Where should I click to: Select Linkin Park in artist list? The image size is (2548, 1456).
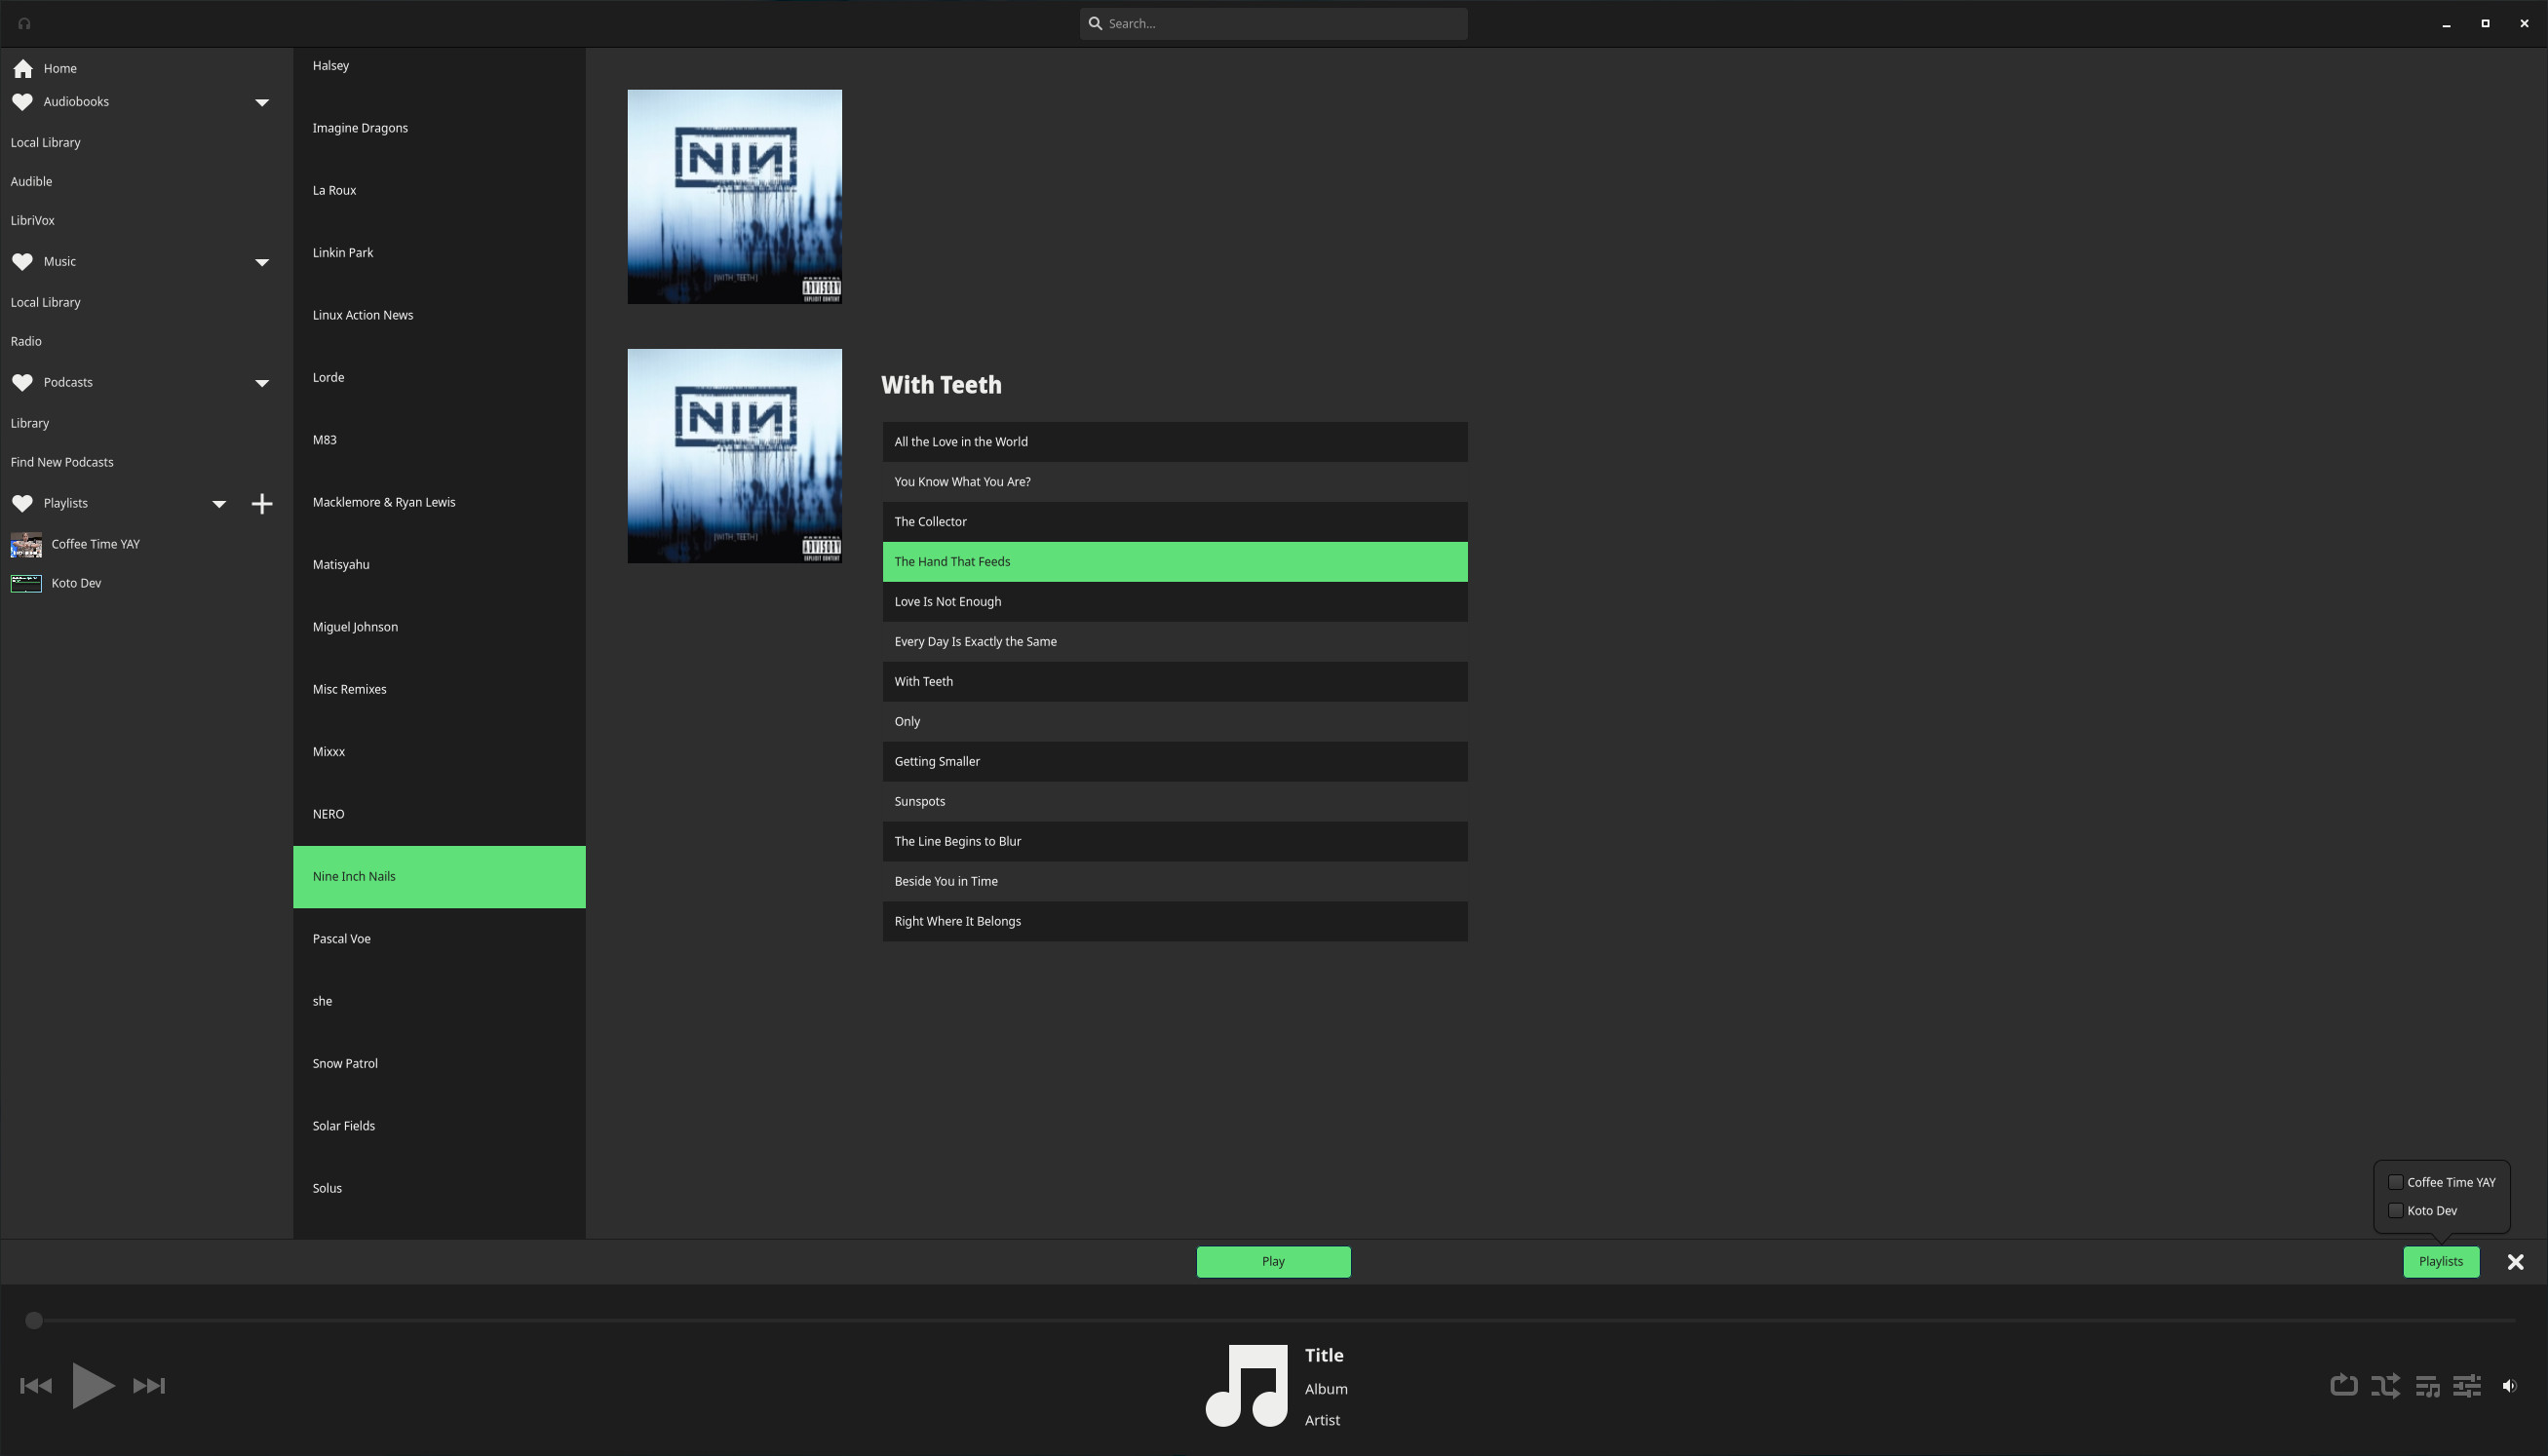pyautogui.click(x=343, y=253)
